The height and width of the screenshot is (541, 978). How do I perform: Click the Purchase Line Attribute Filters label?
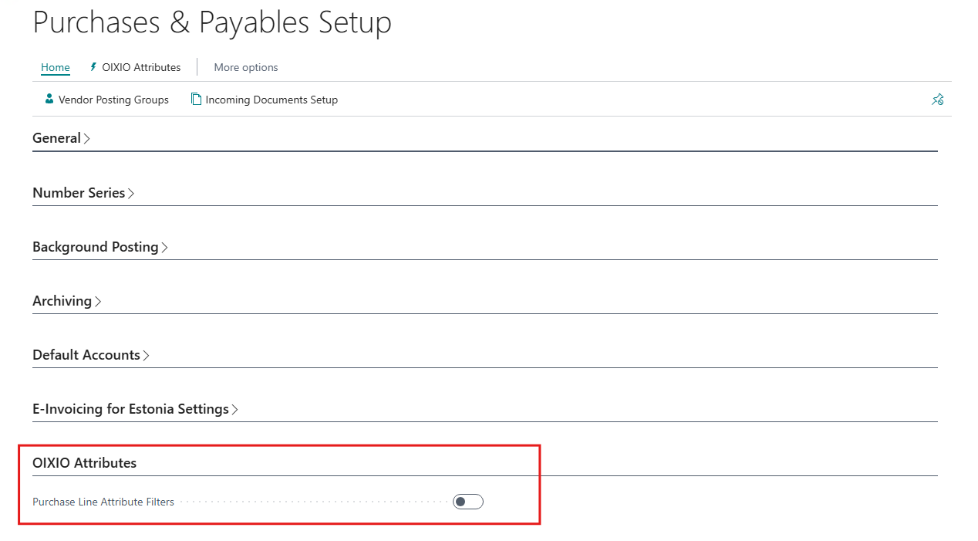103,502
